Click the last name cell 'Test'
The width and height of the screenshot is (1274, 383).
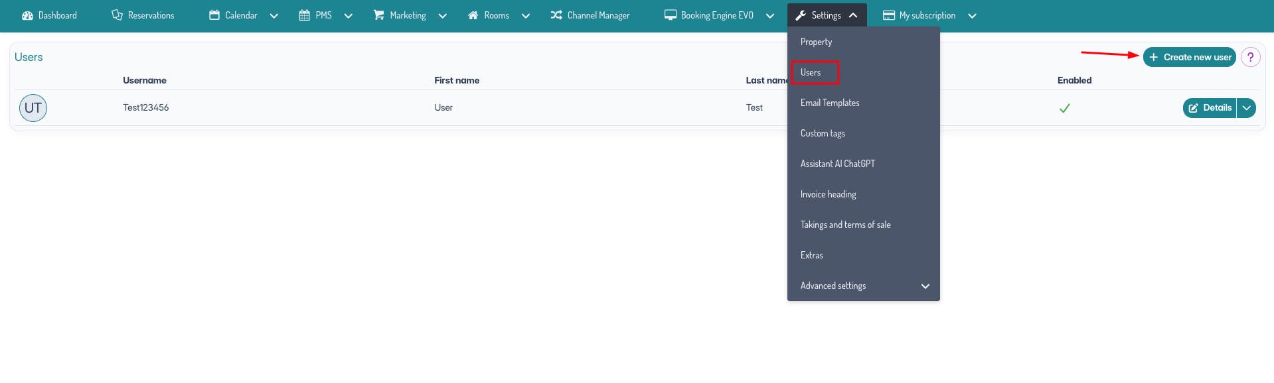pyautogui.click(x=754, y=107)
